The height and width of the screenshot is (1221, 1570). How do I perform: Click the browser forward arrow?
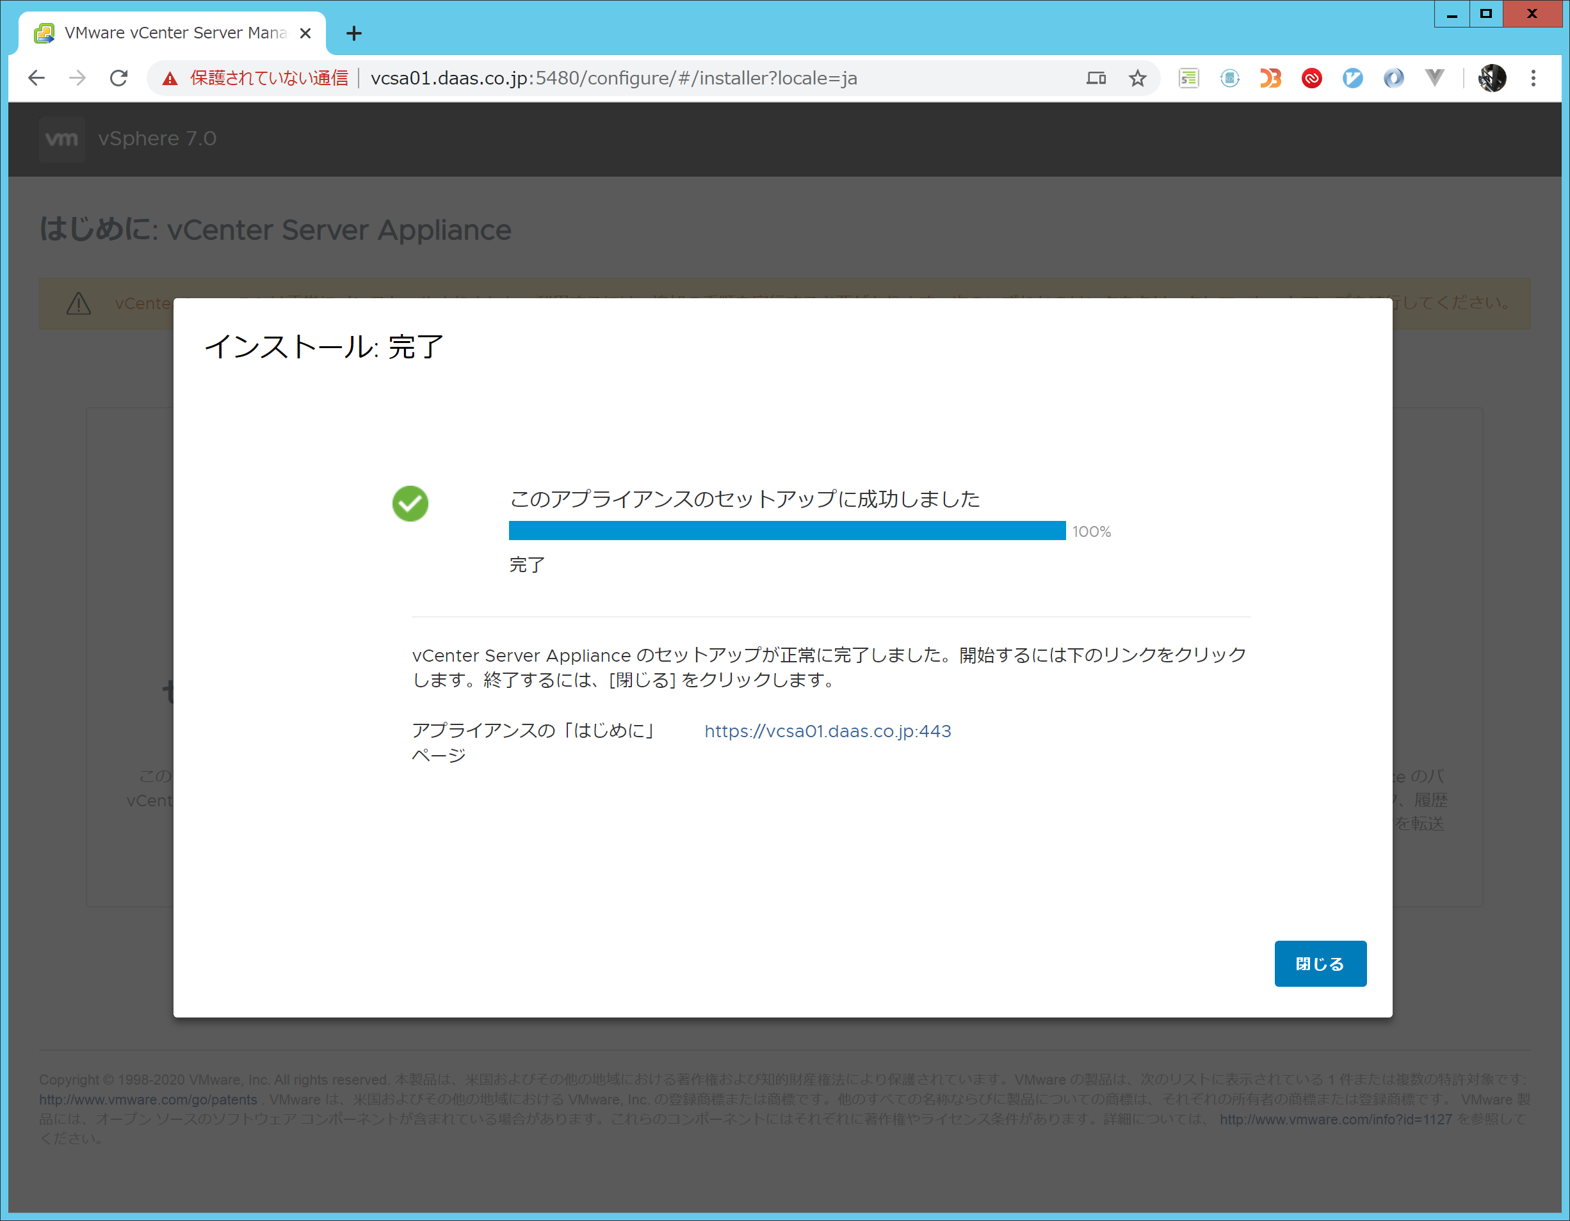(x=77, y=77)
